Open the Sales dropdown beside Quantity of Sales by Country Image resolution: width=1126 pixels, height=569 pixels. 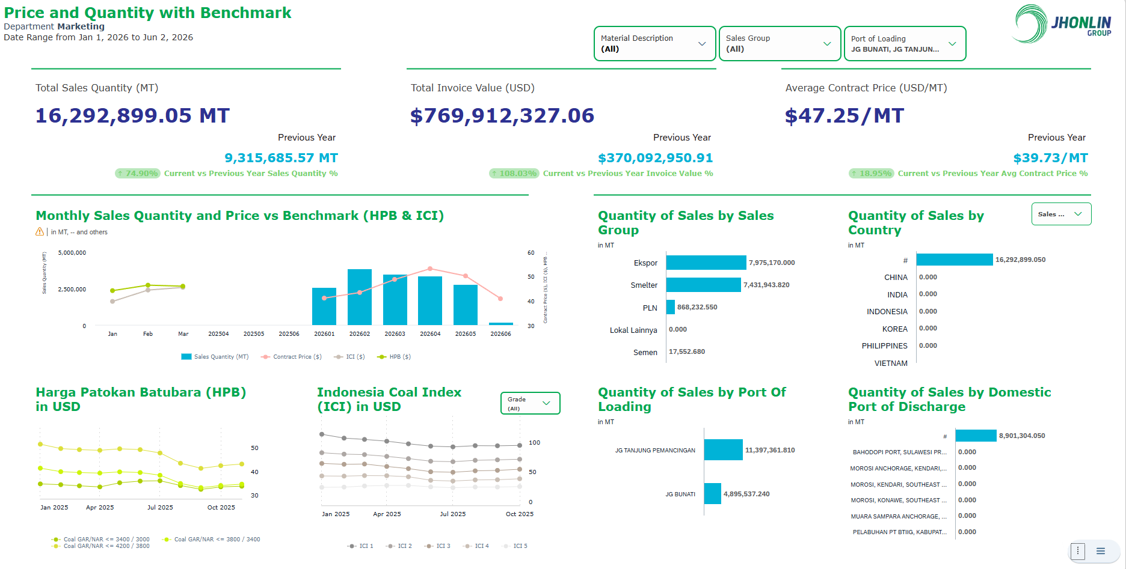point(1062,214)
